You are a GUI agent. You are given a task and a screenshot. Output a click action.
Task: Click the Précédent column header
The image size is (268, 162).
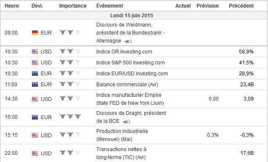click(x=241, y=6)
